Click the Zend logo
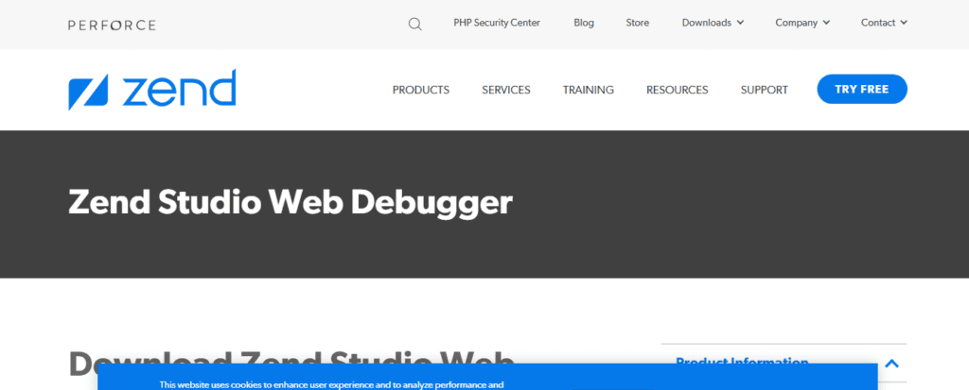This screenshot has width=969, height=390. 152,90
